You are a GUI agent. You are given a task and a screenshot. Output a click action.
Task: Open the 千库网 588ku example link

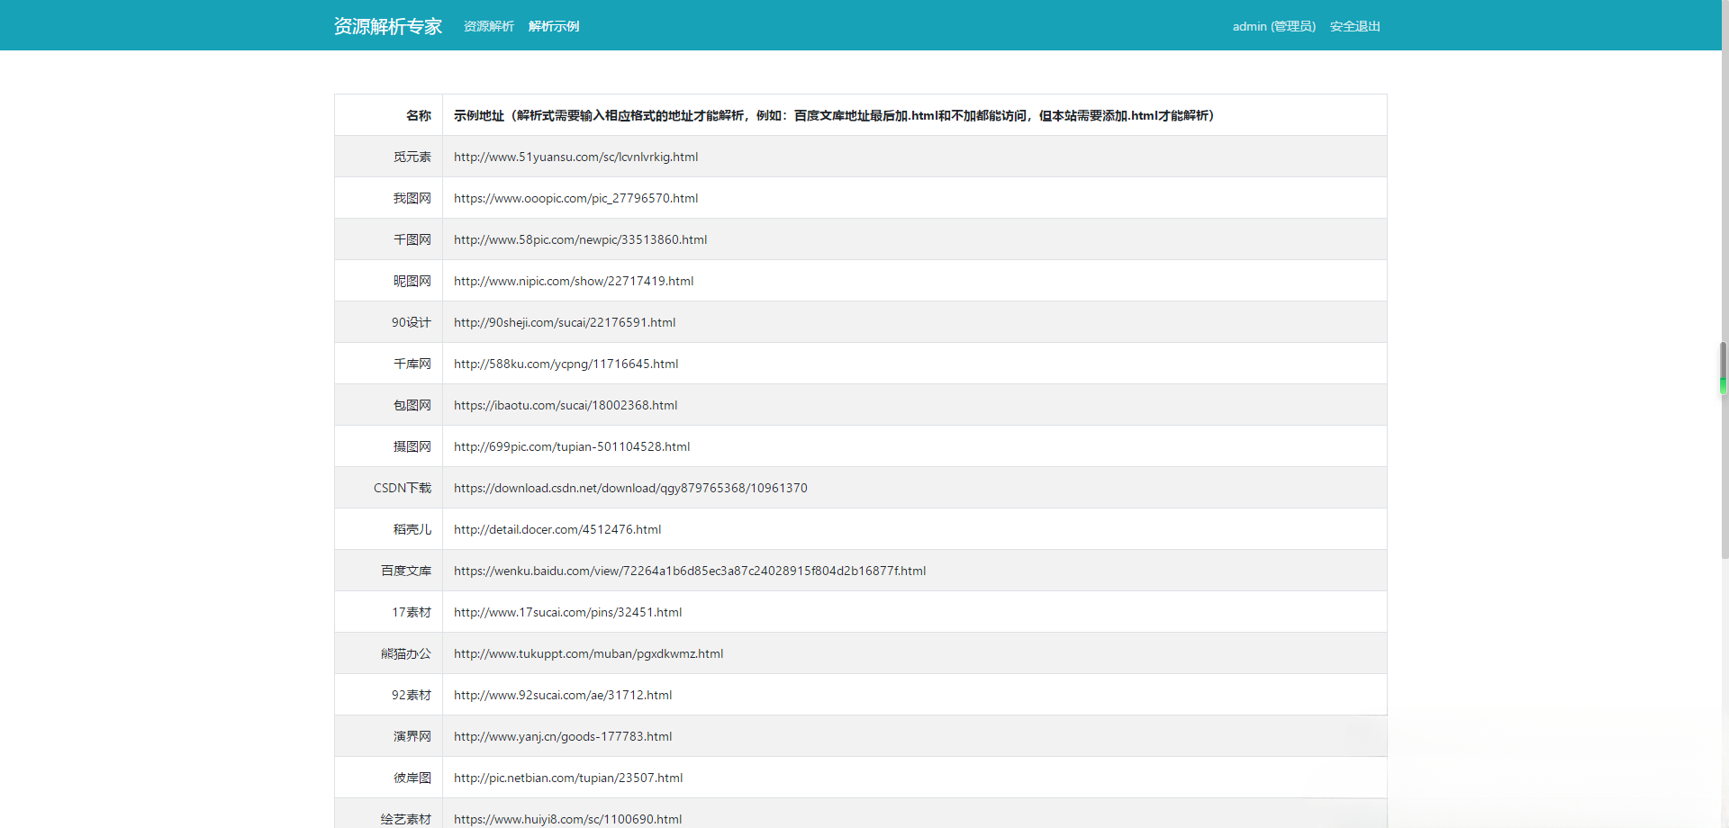[x=566, y=364]
